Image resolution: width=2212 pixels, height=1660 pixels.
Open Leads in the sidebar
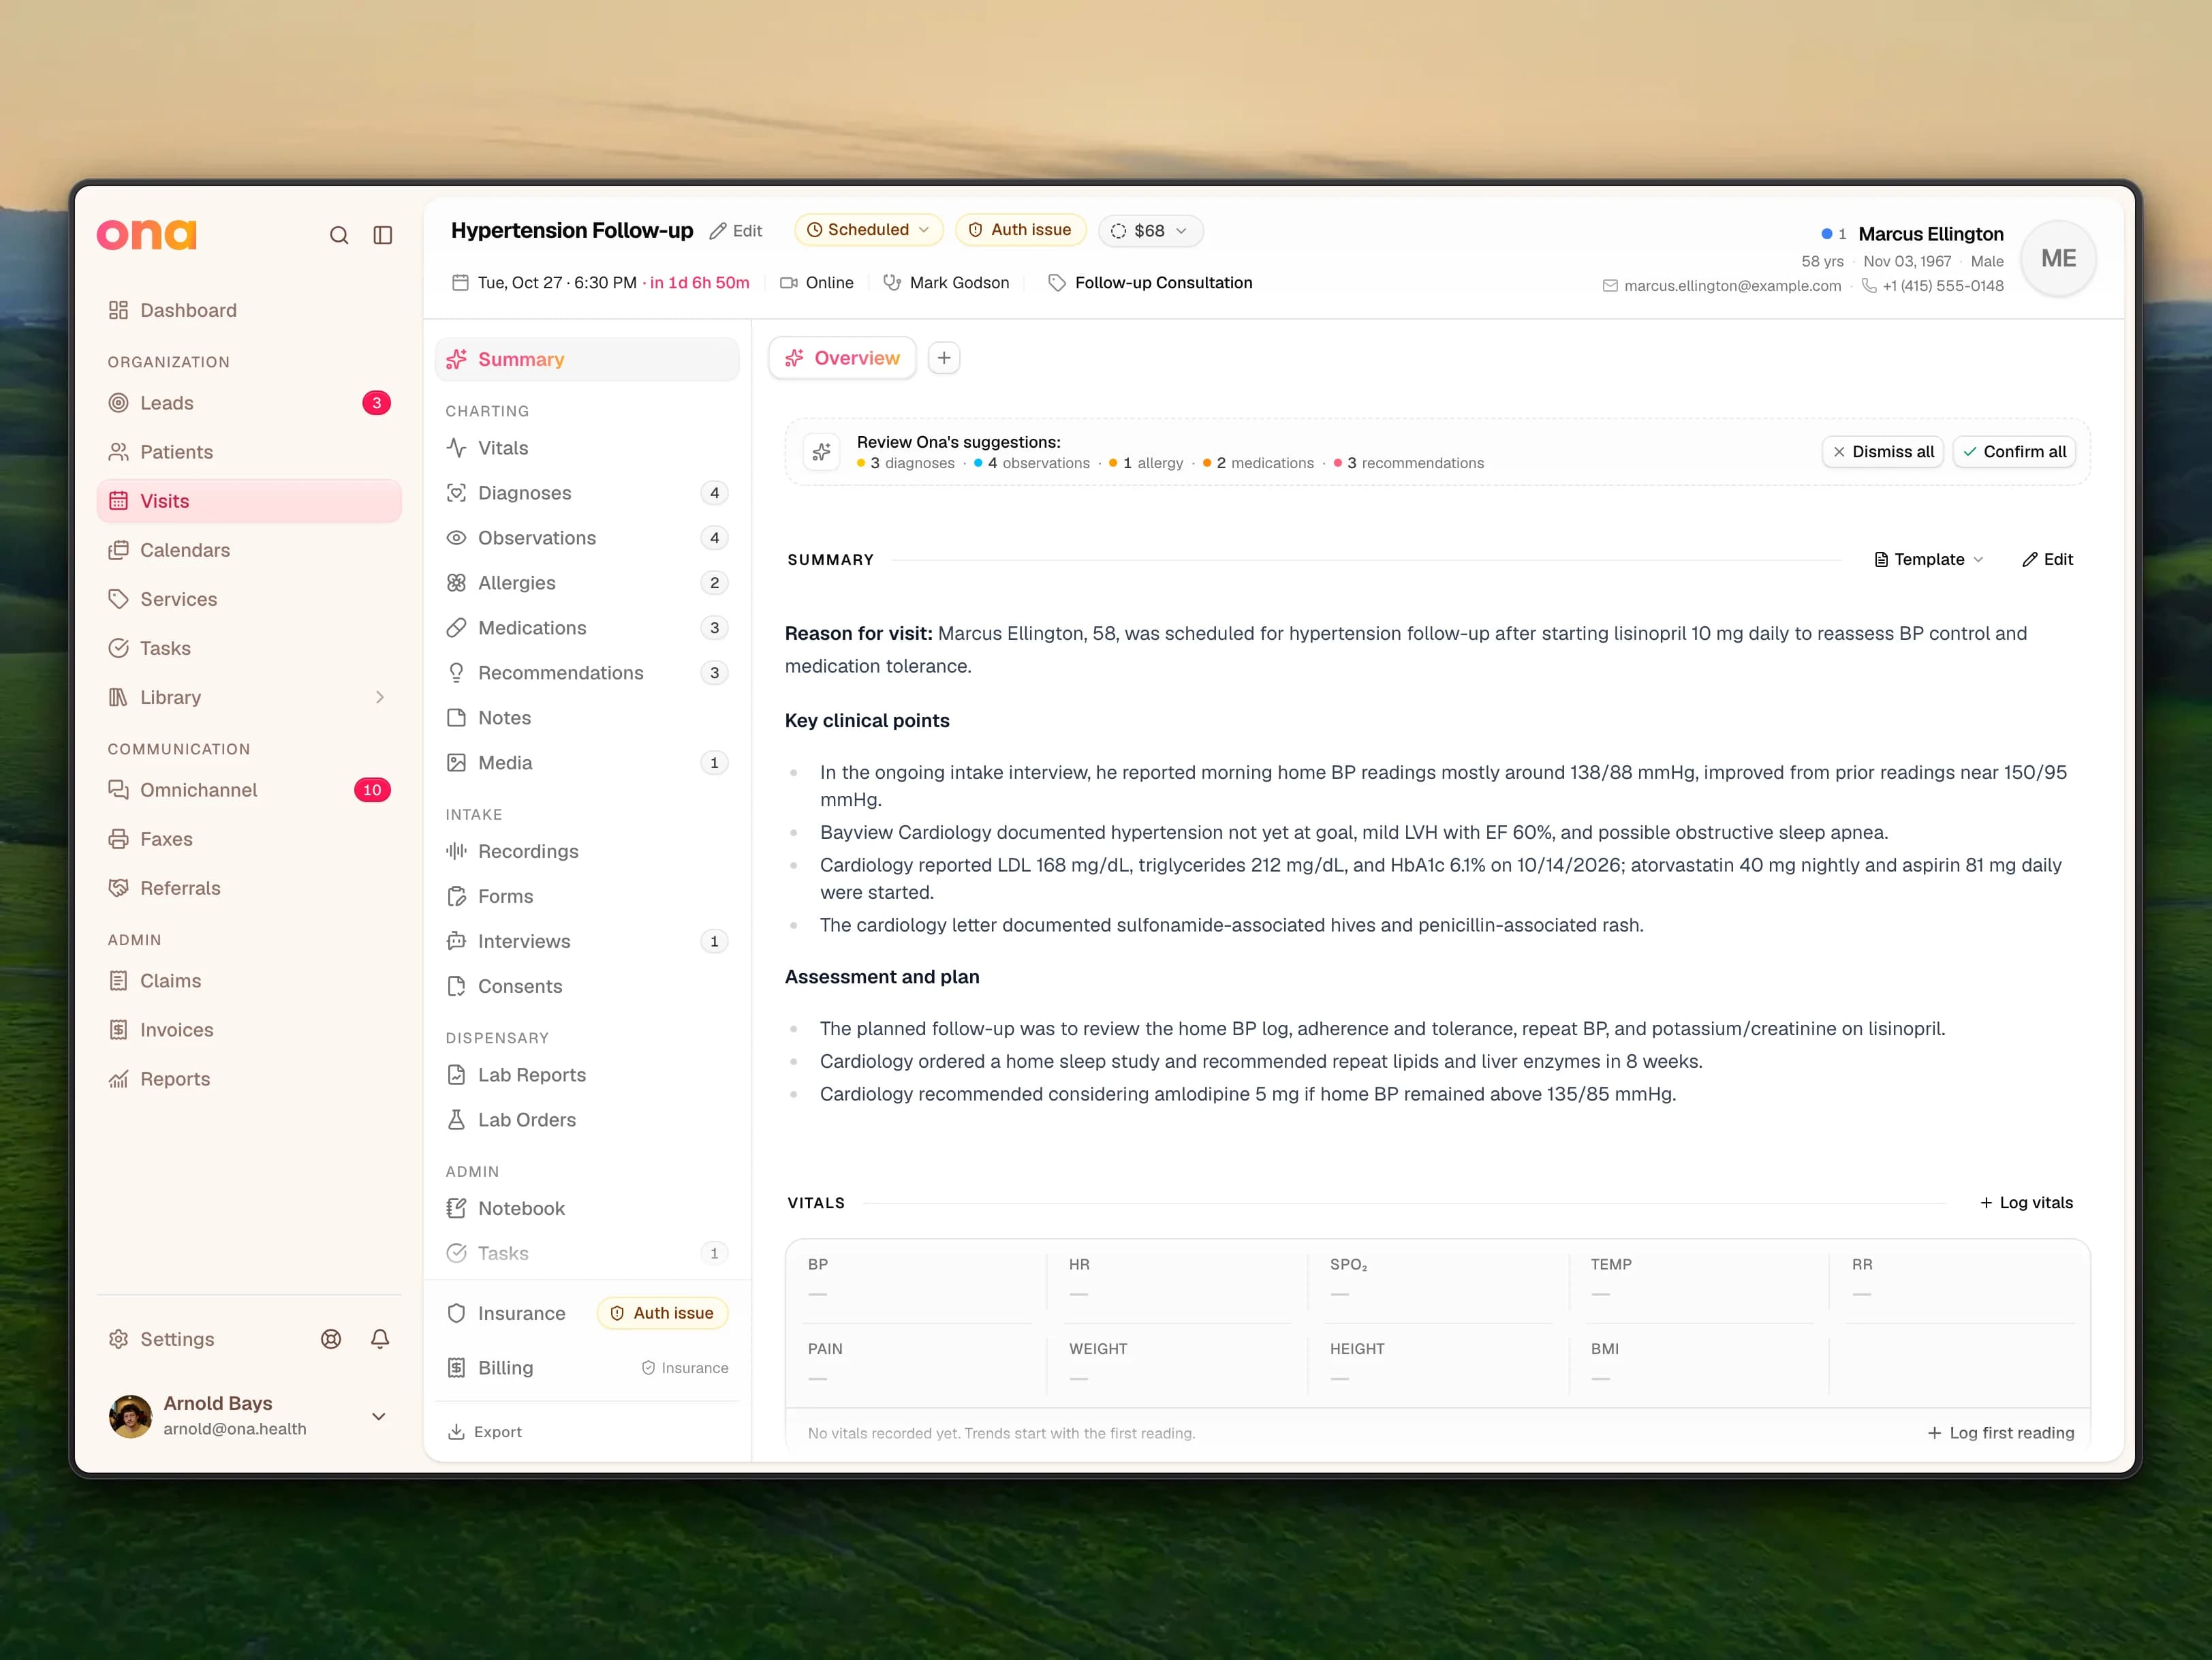click(249, 403)
